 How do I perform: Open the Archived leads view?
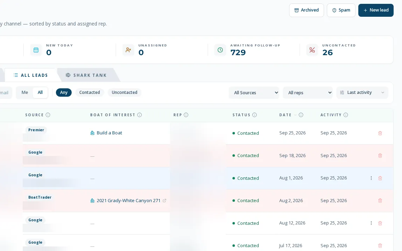click(306, 10)
